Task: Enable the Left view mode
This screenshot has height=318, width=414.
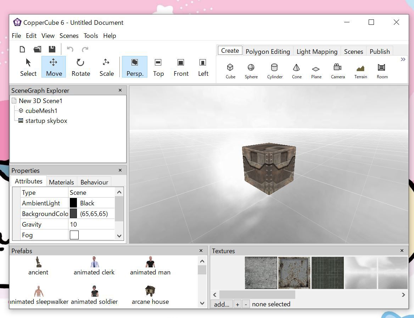Action: (203, 67)
